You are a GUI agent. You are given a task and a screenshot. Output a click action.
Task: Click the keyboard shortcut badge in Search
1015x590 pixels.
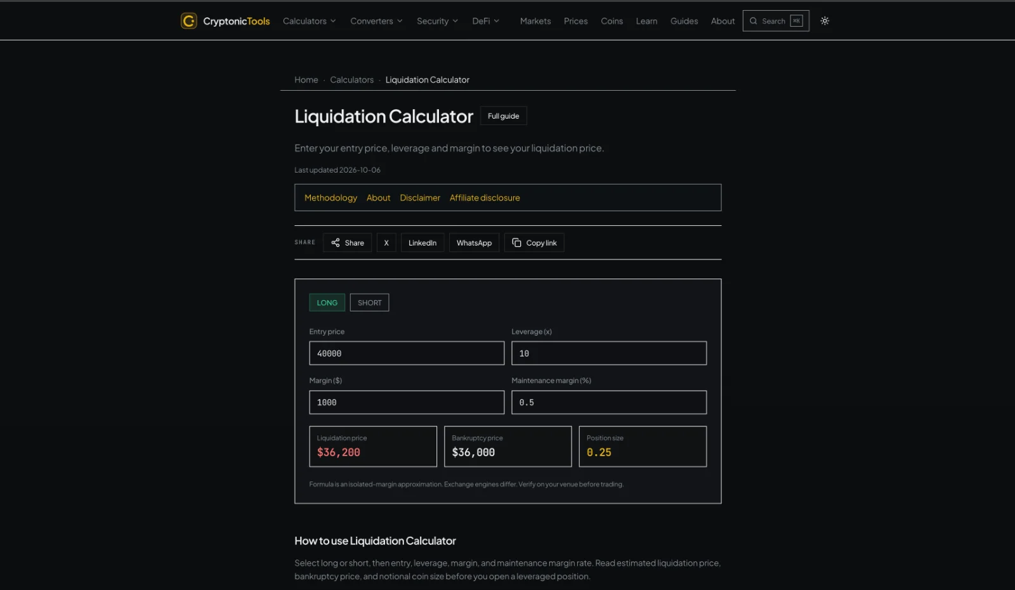(796, 21)
